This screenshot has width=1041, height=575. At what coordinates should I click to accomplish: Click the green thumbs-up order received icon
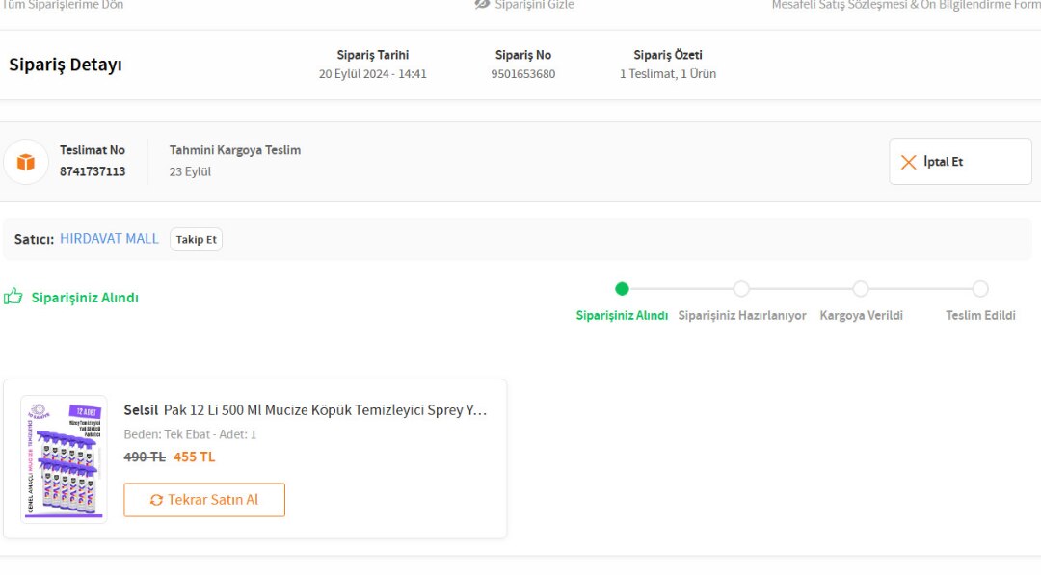tap(13, 297)
